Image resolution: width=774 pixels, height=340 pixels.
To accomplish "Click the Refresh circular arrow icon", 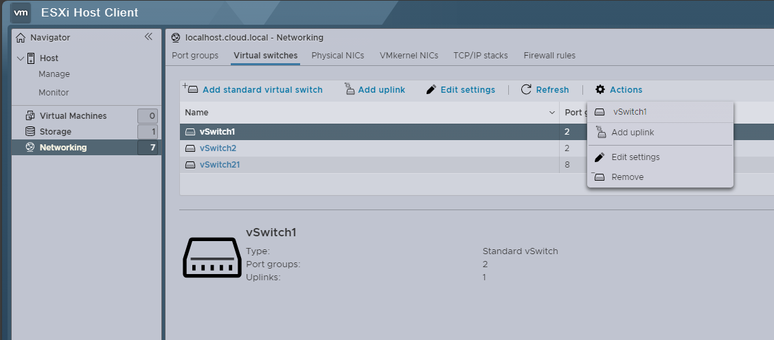I will click(x=526, y=89).
